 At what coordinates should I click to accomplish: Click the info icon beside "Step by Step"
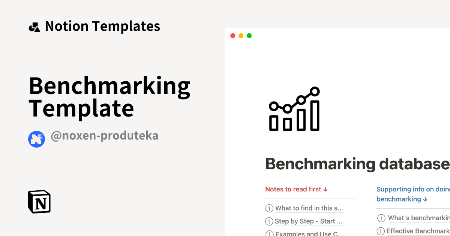(269, 221)
